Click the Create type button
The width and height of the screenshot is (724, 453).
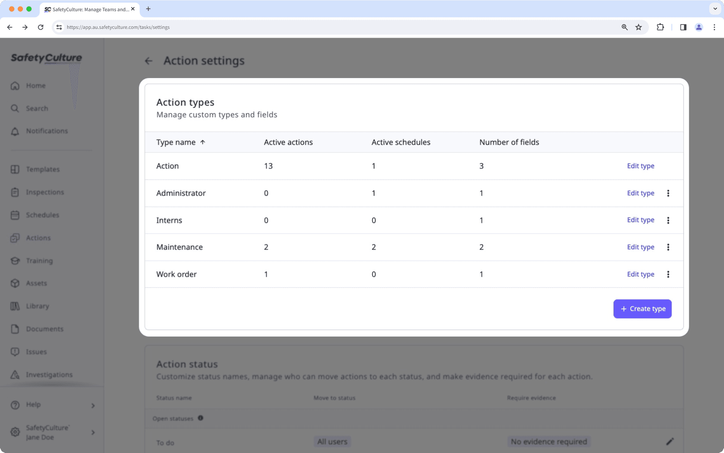642,309
